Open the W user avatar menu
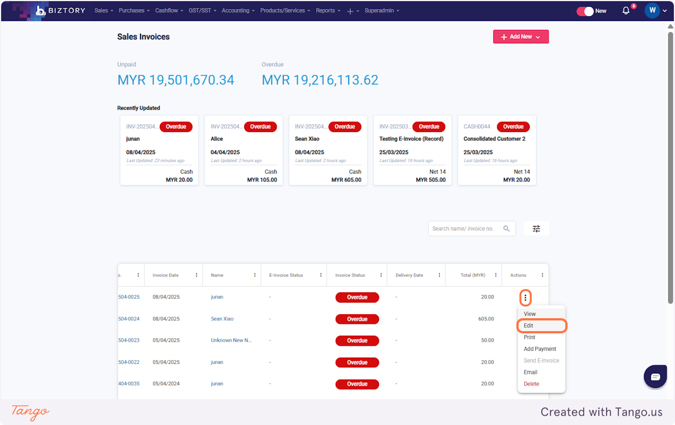The width and height of the screenshot is (675, 425). click(x=652, y=11)
